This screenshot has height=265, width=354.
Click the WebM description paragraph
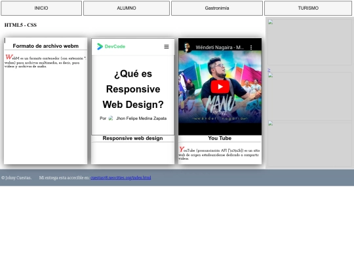click(x=45, y=61)
